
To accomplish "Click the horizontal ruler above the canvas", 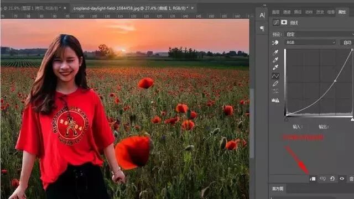I will (124, 16).
